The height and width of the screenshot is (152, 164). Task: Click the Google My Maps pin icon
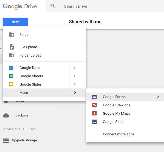tap(94, 113)
